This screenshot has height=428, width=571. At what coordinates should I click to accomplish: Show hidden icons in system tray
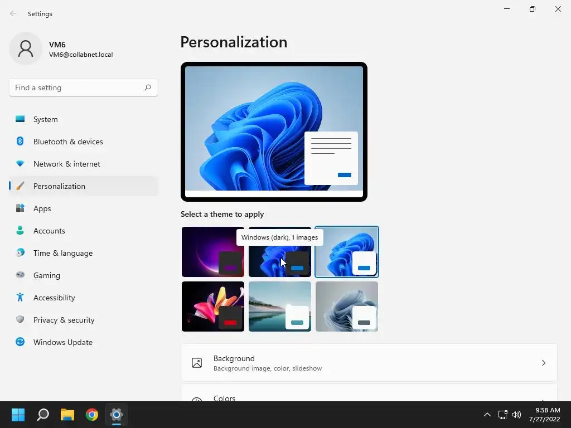487,415
